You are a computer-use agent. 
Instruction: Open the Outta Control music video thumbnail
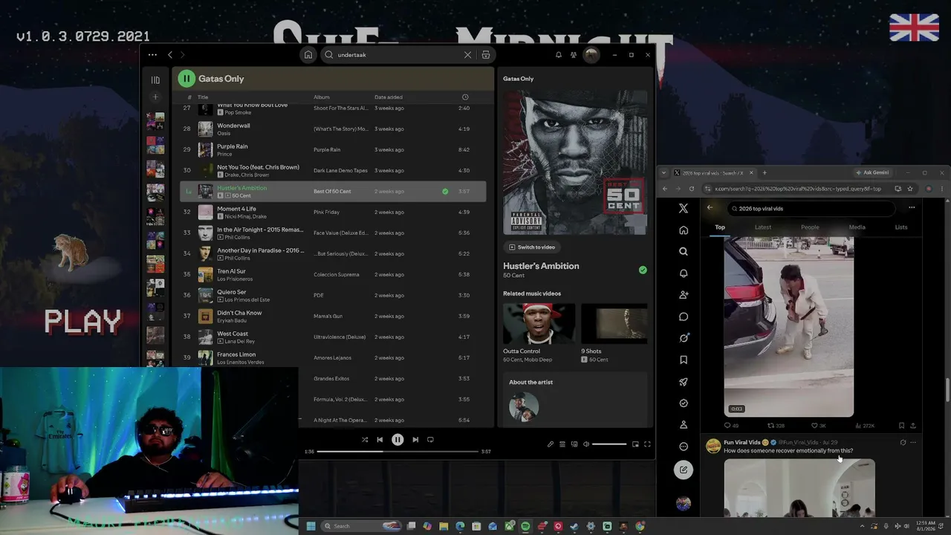[x=539, y=323]
